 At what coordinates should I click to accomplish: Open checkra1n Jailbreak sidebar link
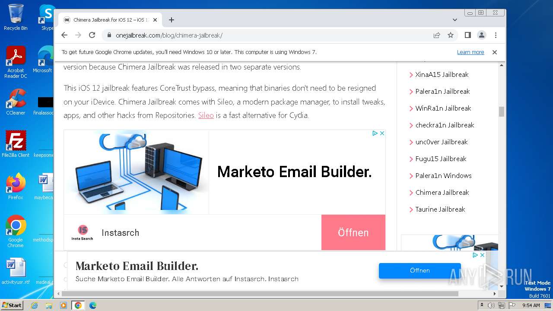click(445, 125)
